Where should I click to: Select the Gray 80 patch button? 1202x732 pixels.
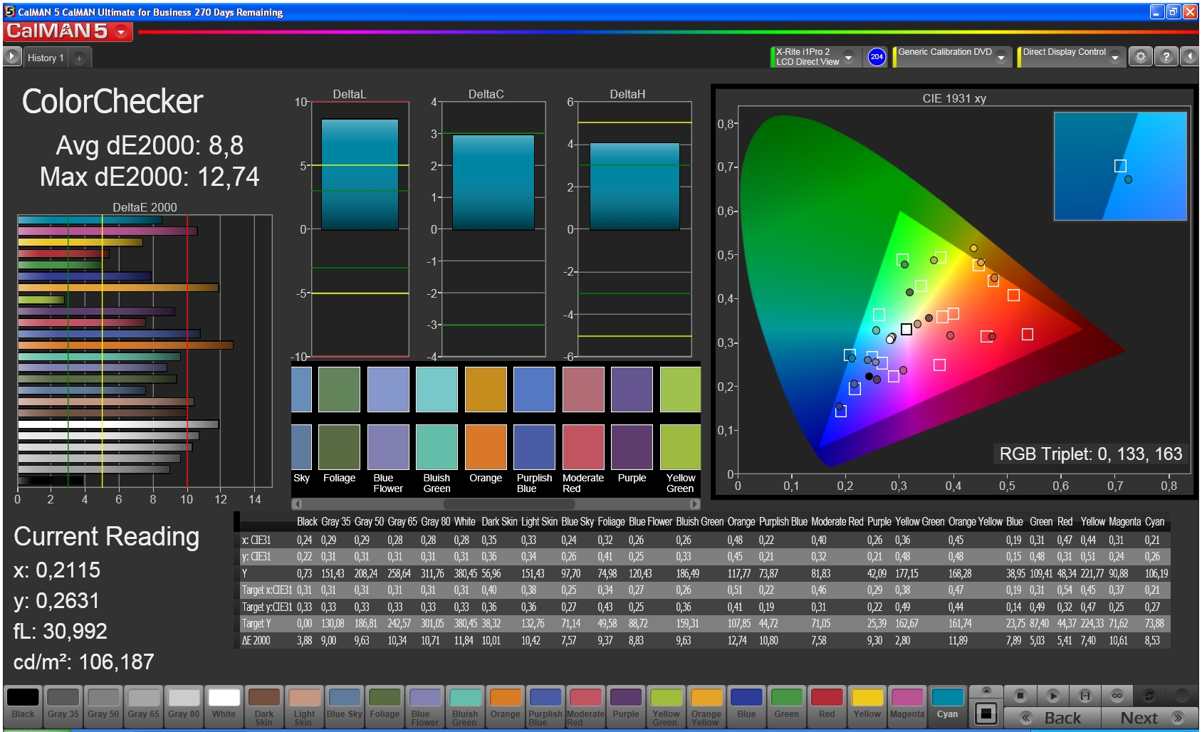point(184,706)
